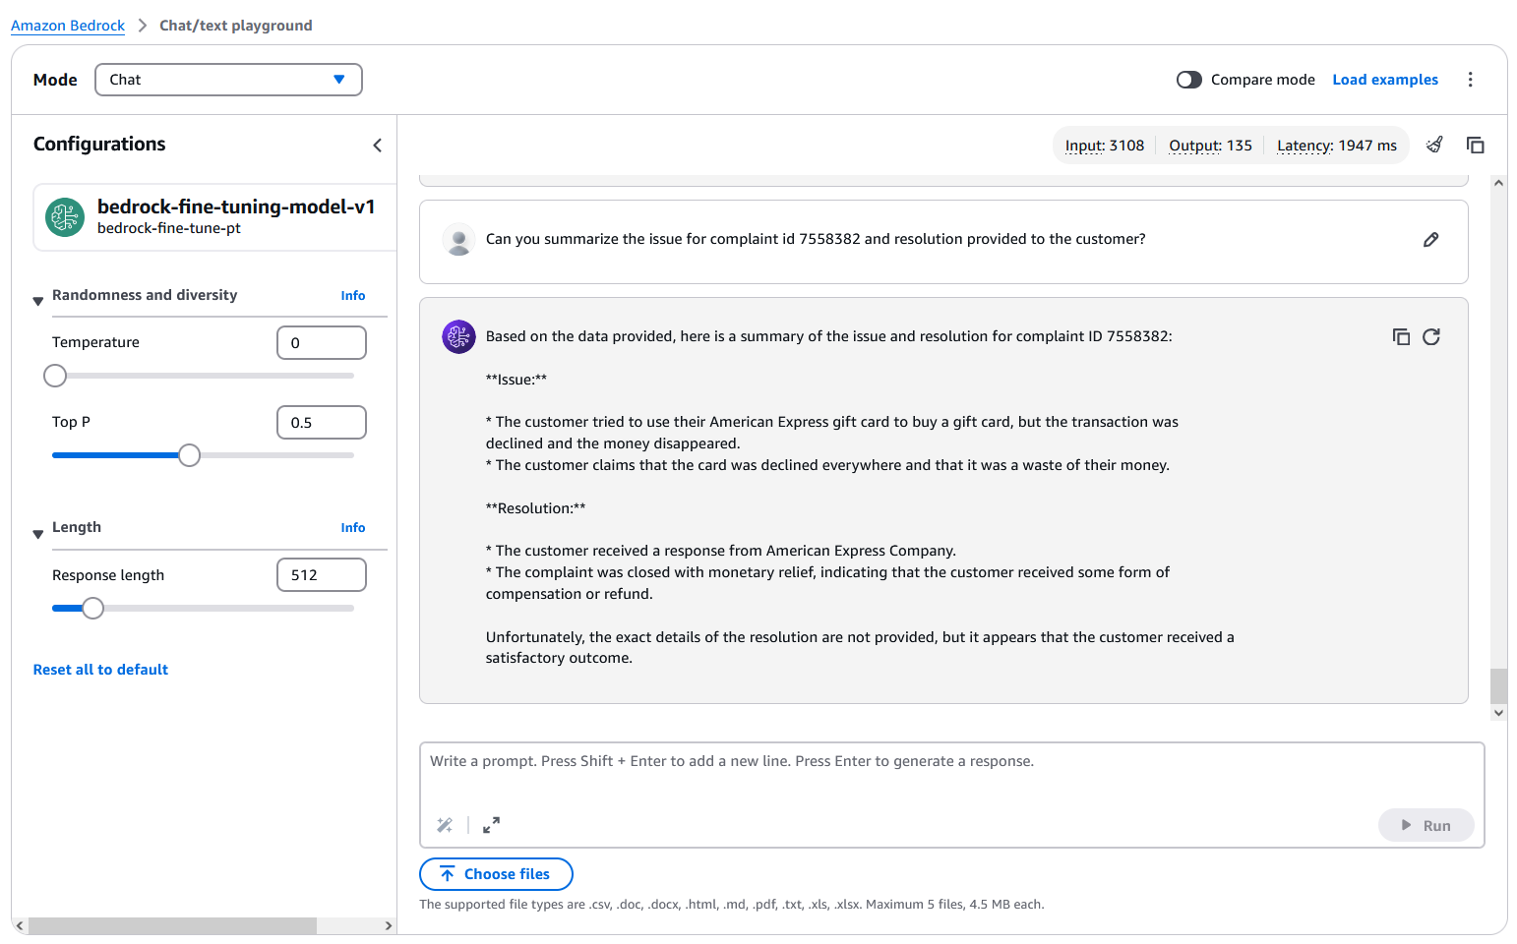The height and width of the screenshot is (944, 1517).
Task: Select the bedrock-fine-tuning-model-v1 model card
Action: (x=215, y=217)
